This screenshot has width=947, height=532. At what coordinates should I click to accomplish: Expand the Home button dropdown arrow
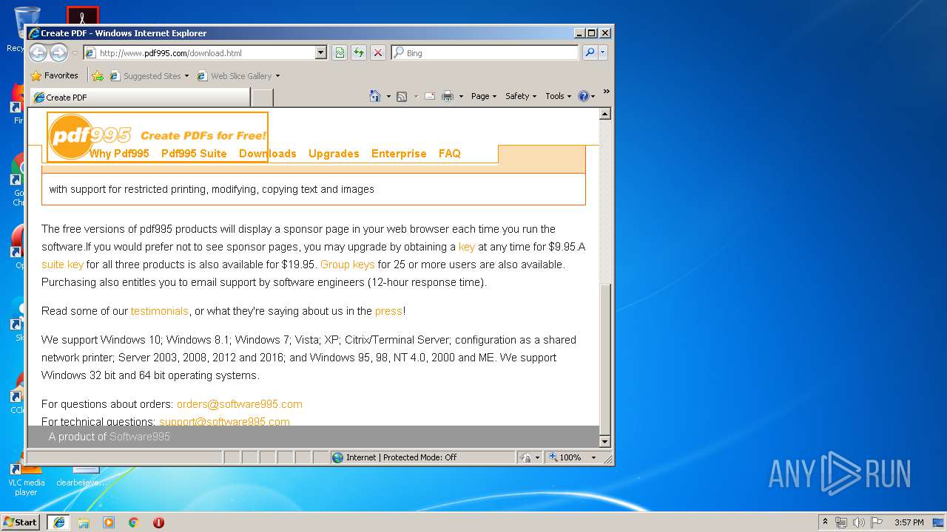tap(388, 96)
